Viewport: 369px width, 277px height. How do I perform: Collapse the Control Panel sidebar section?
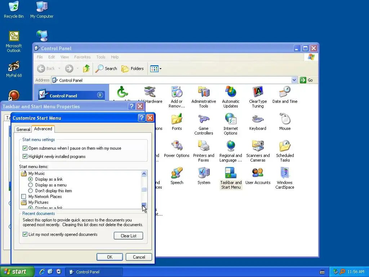tap(100, 95)
